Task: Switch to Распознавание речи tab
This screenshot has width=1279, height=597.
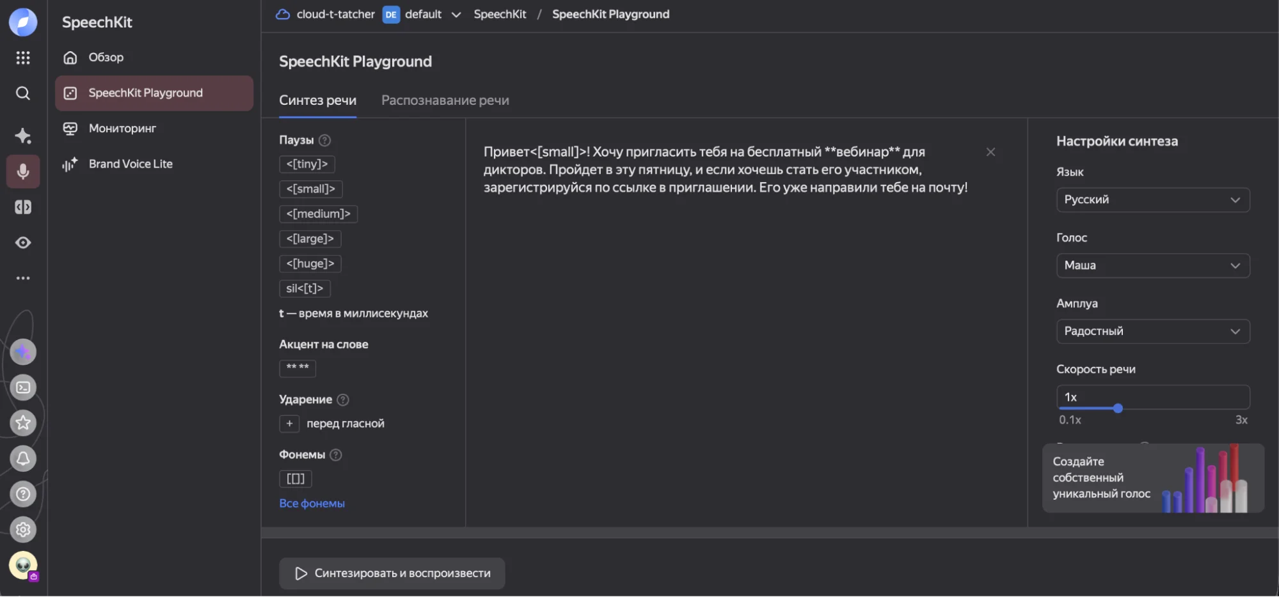Action: click(445, 100)
